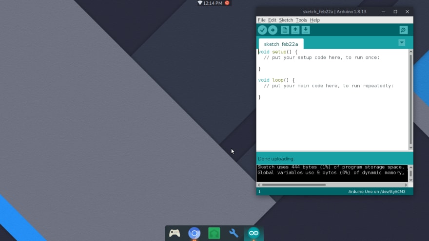This screenshot has width=429, height=241.
Task: Open the game controller dock icon
Action: pos(175,233)
